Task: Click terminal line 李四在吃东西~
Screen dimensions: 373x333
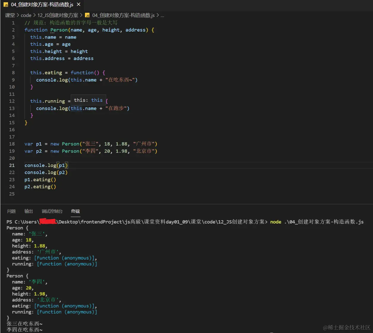Action: tap(24, 330)
